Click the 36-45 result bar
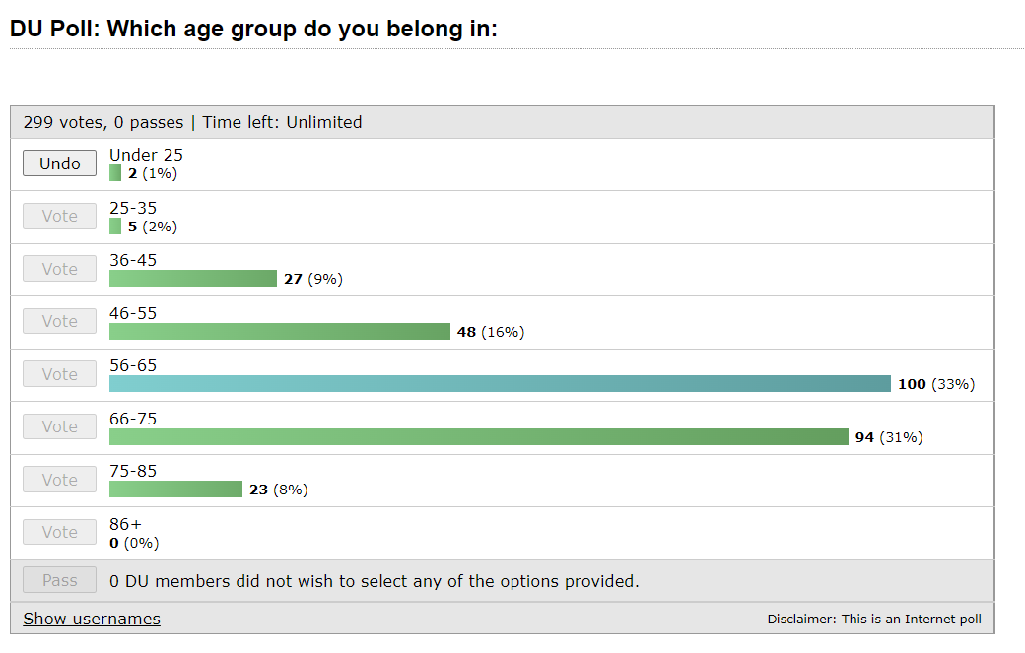The height and width of the screenshot is (653, 1025). coord(192,279)
